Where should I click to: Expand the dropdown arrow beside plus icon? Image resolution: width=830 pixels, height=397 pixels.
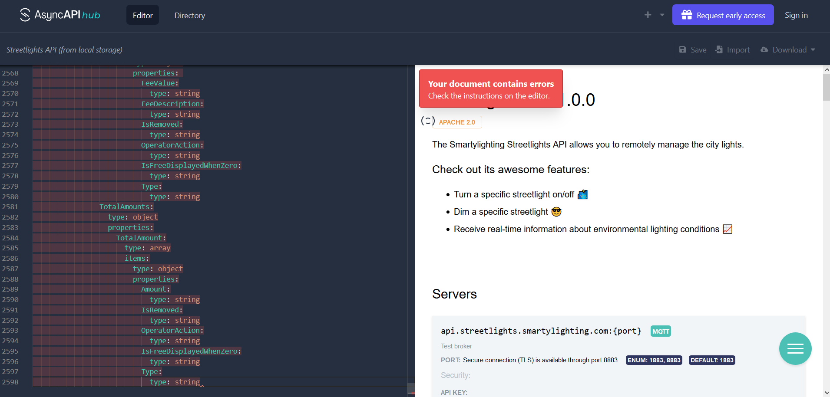click(x=662, y=15)
